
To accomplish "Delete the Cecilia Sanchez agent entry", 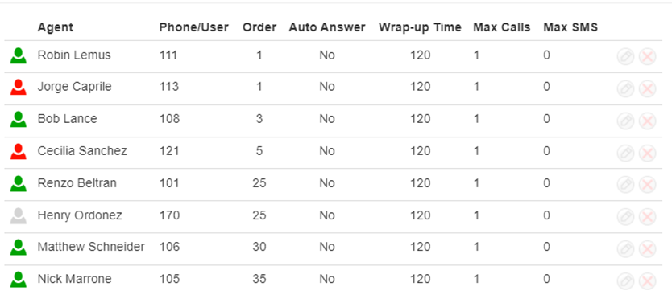I will pyautogui.click(x=647, y=153).
